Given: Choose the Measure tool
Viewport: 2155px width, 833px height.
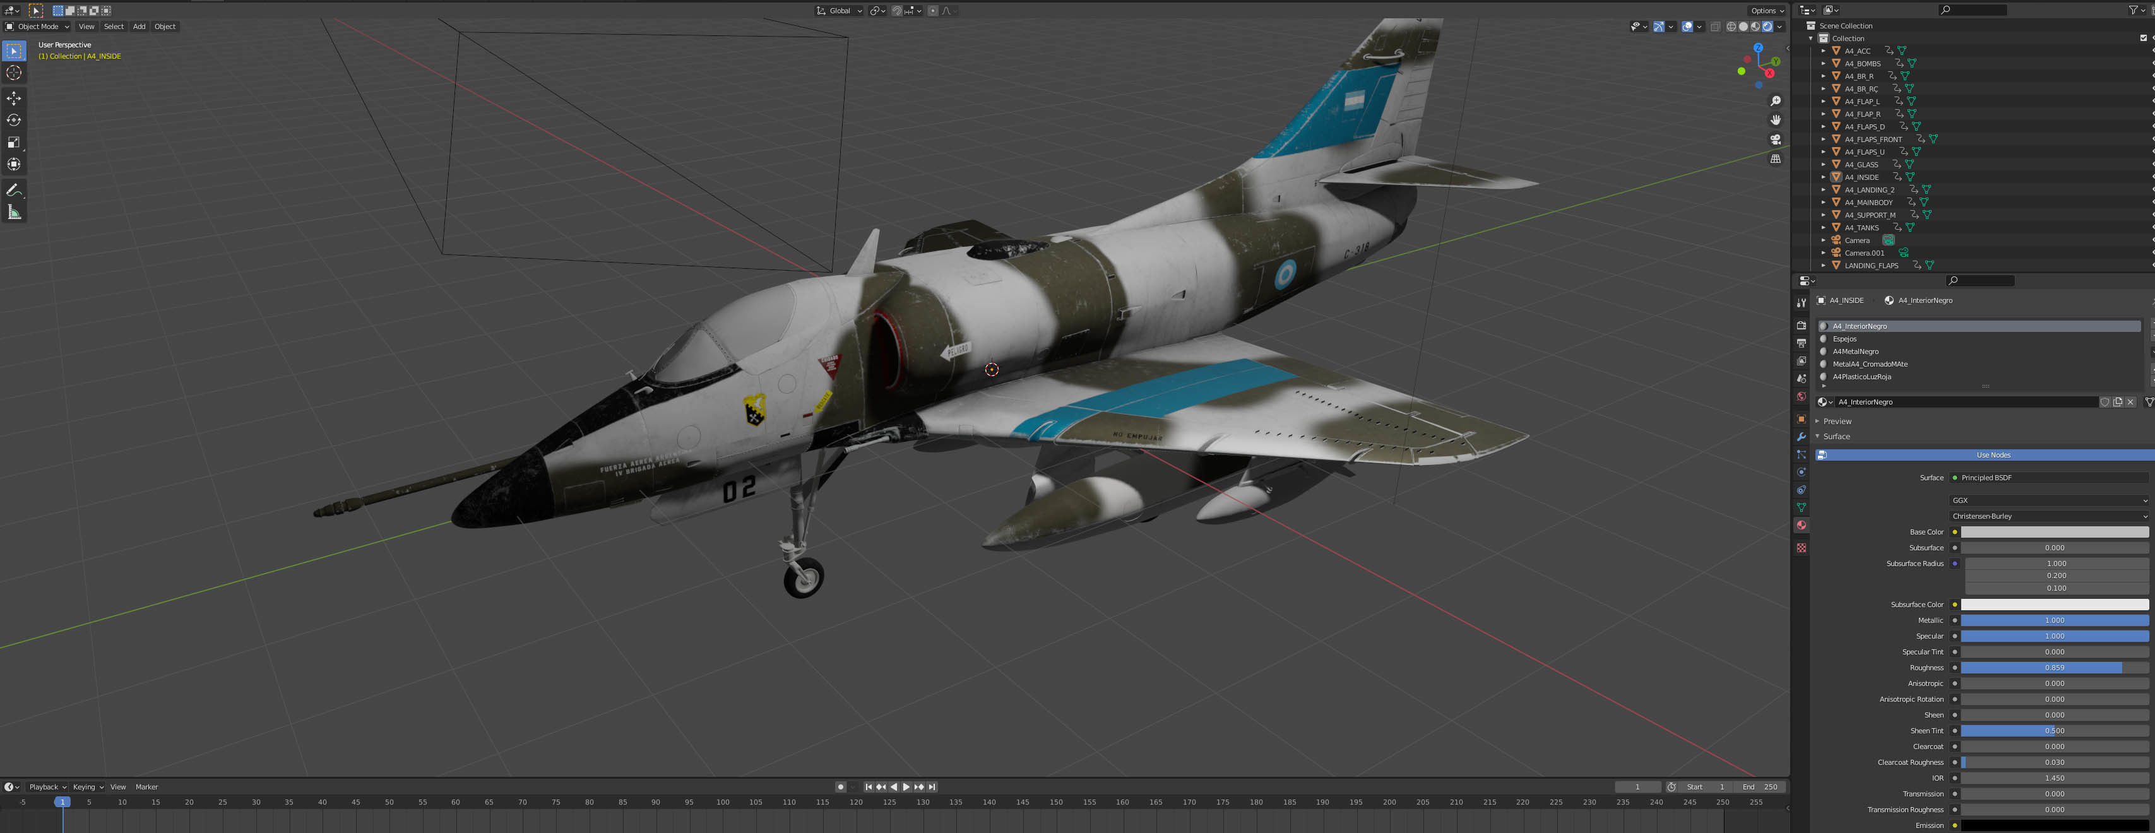Looking at the screenshot, I should pos(15,213).
